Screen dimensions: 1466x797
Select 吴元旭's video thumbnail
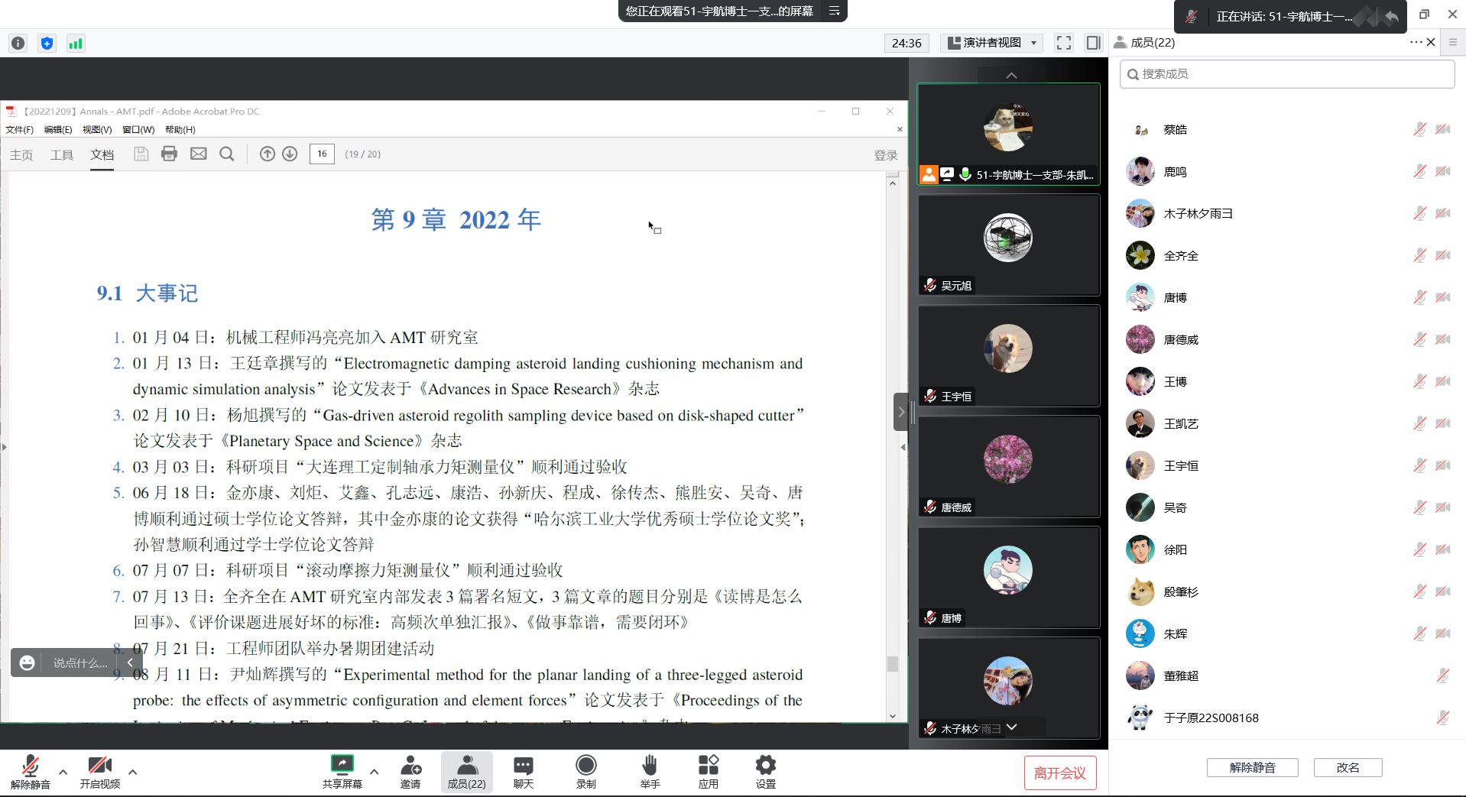1009,245
